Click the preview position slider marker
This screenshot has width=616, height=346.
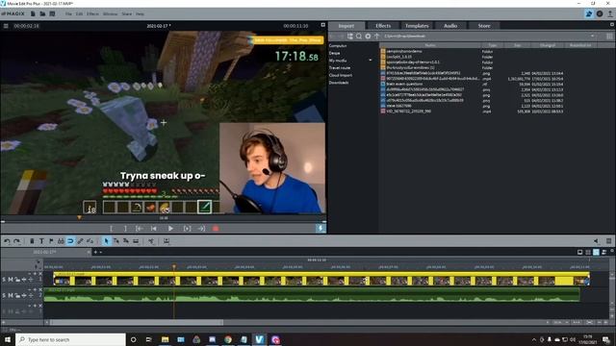click(x=79, y=217)
